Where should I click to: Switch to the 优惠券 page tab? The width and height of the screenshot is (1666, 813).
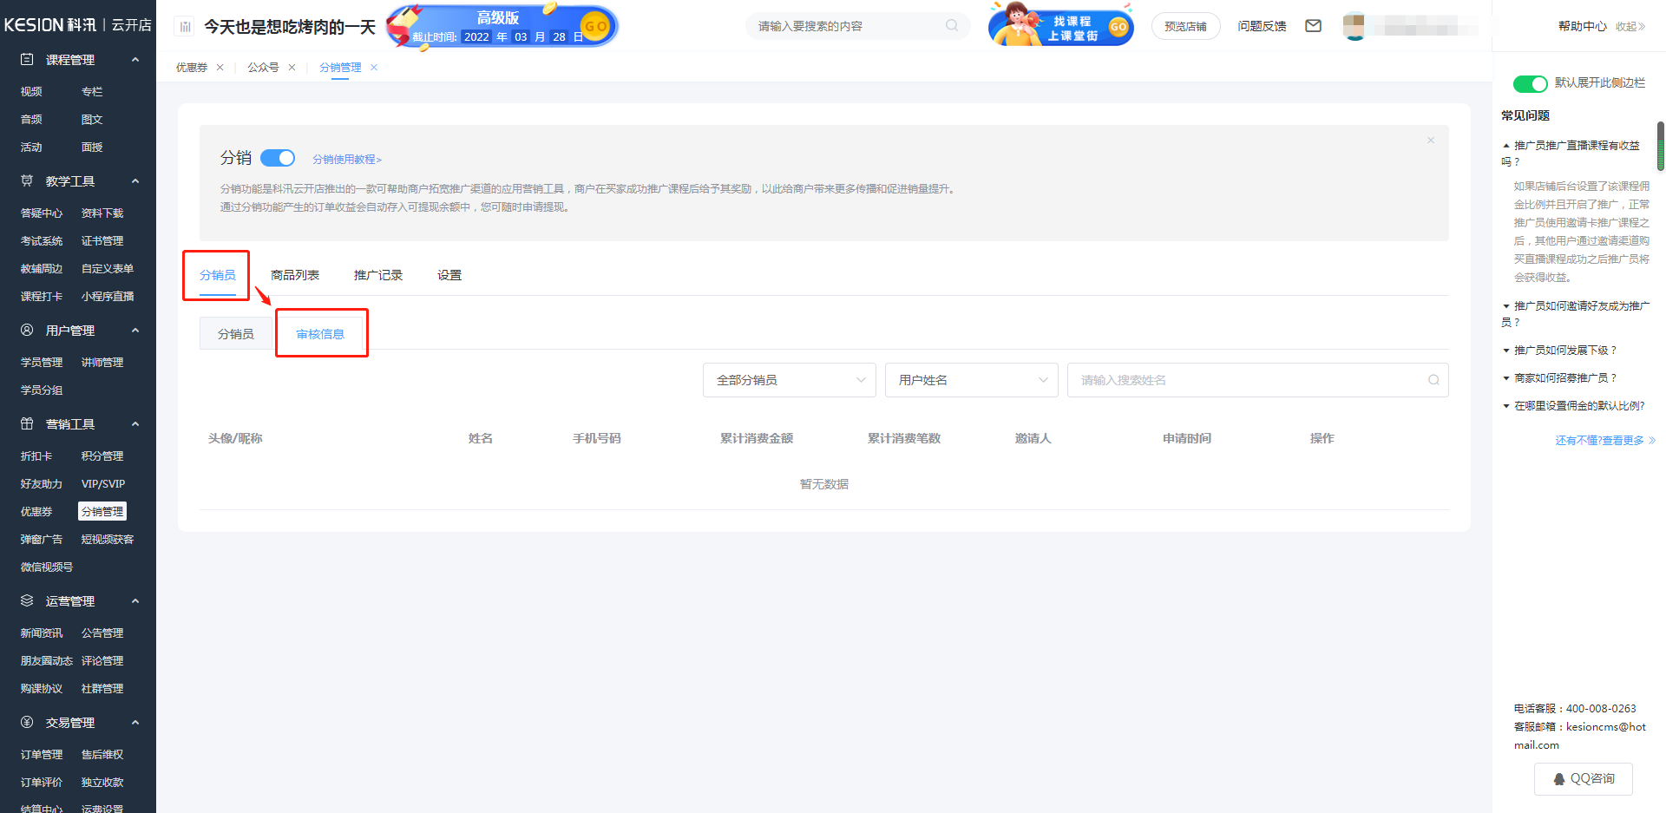[192, 67]
